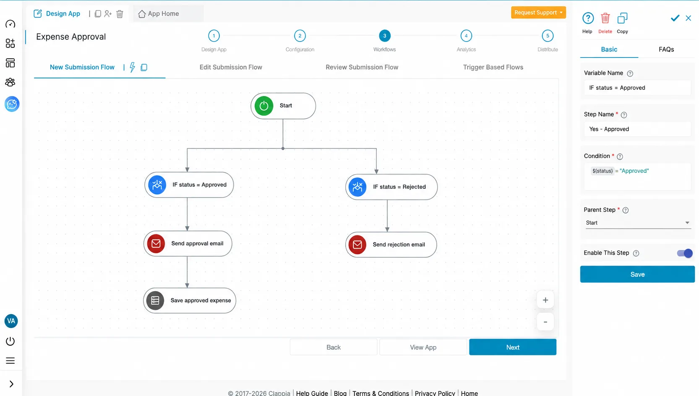Image resolution: width=699 pixels, height=396 pixels.
Task: Go to step 3 Workflows
Action: [x=385, y=36]
